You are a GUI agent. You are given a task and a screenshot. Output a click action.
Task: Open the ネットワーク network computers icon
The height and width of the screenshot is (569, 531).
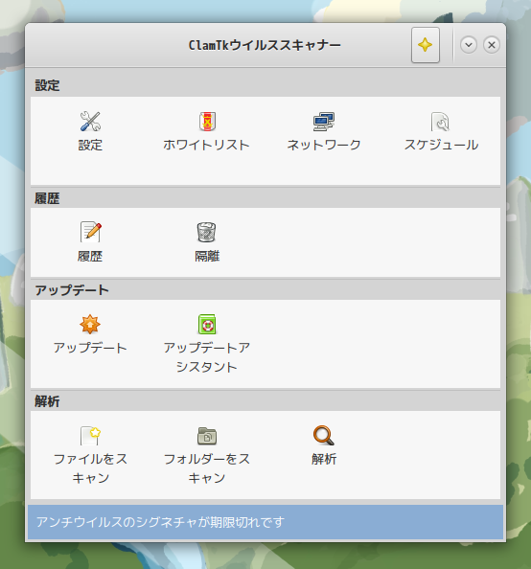324,122
